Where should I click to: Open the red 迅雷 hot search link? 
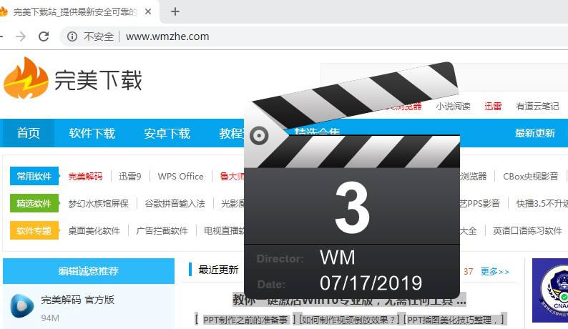coord(493,106)
